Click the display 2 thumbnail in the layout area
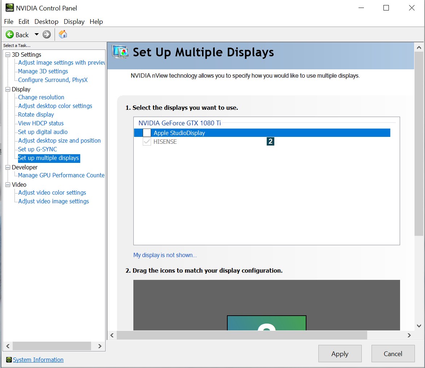Viewport: 425px width, 368px height. (267, 323)
